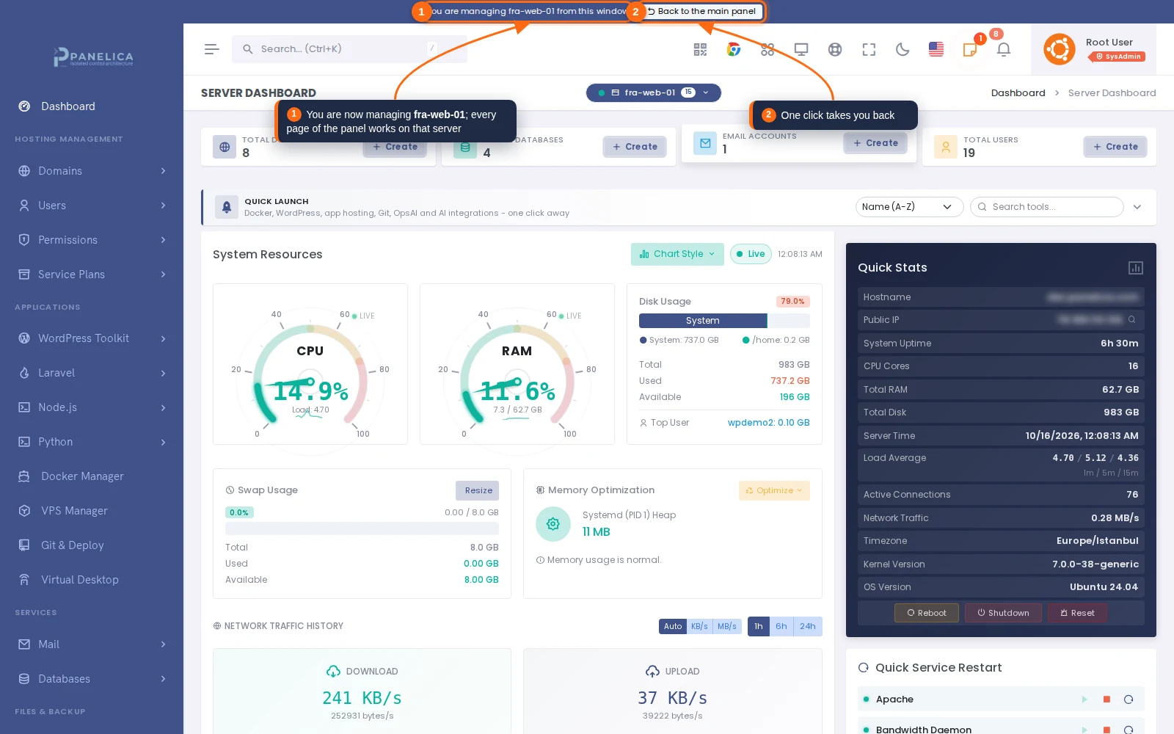Click the Dashboard breadcrumb link
Screen dimensions: 1174x734
click(x=1018, y=93)
